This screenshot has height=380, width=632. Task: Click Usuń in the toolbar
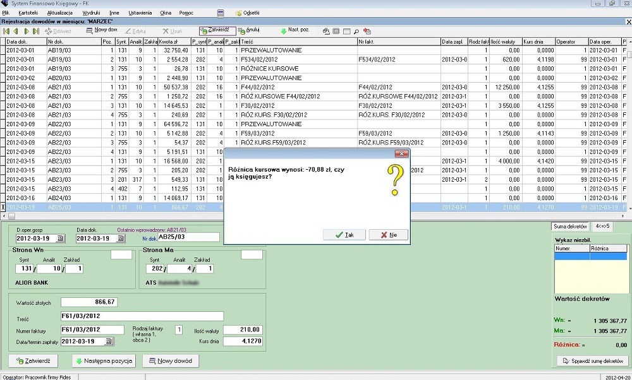pyautogui.click(x=172, y=31)
